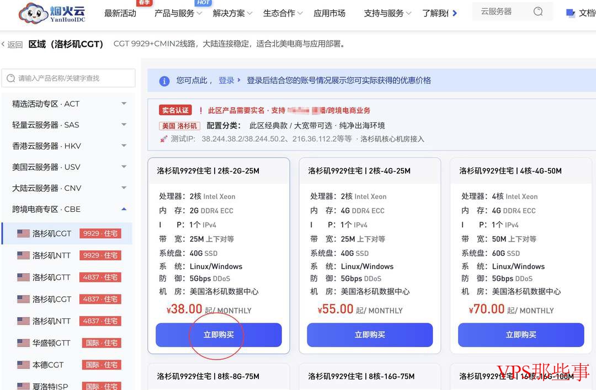
Task: Click the right arrow after 了解我们 in navigation
Action: [455, 13]
